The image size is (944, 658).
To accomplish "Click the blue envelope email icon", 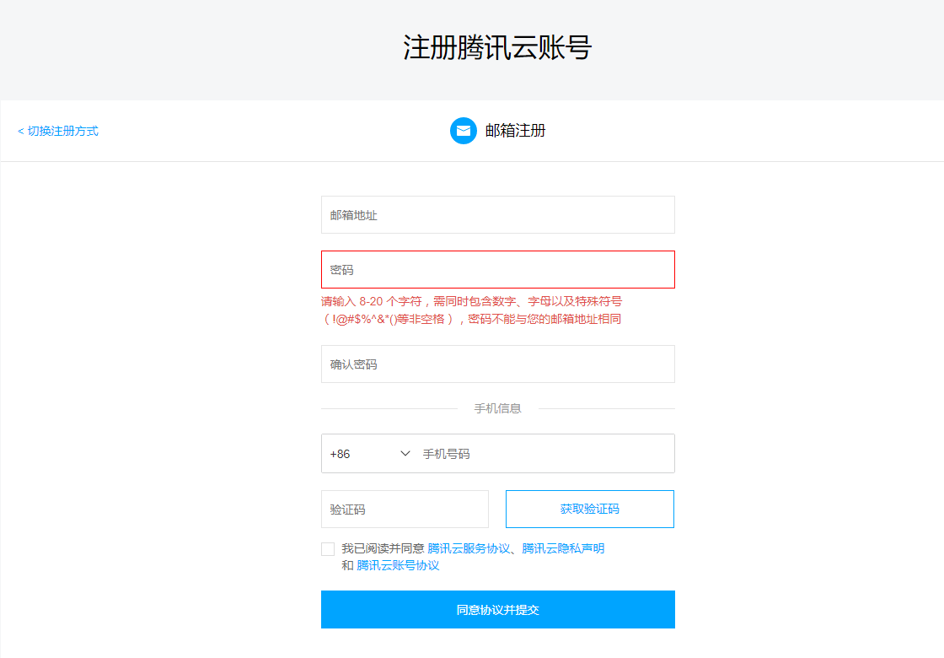I will tap(464, 131).
